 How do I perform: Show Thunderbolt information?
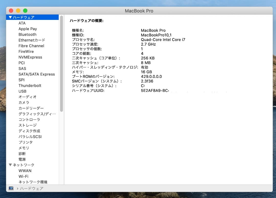(x=30, y=85)
